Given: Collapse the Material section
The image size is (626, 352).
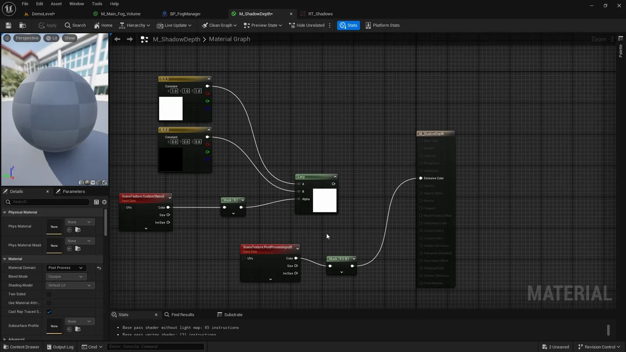Looking at the screenshot, I should coord(5,259).
